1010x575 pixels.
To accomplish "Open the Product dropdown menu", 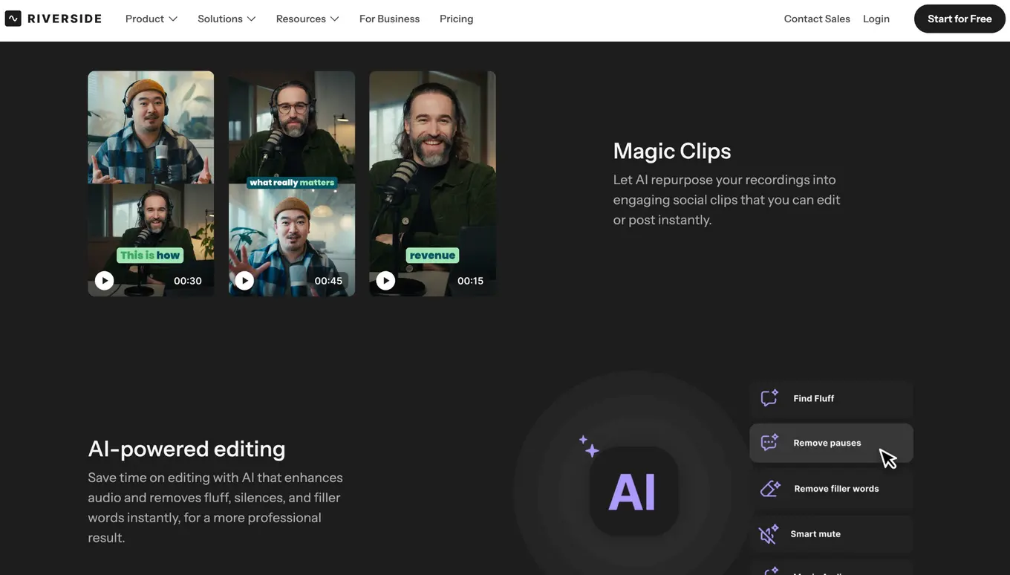I will pyautogui.click(x=151, y=19).
